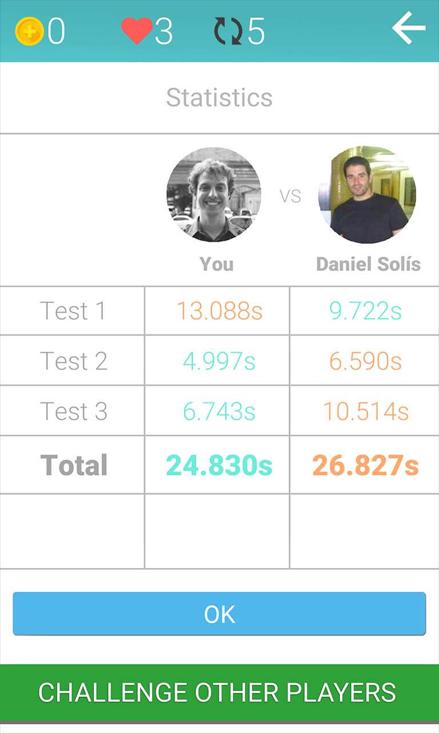Viewport: 439px width, 733px height.
Task: Select the Test 1 row label
Action: (73, 311)
